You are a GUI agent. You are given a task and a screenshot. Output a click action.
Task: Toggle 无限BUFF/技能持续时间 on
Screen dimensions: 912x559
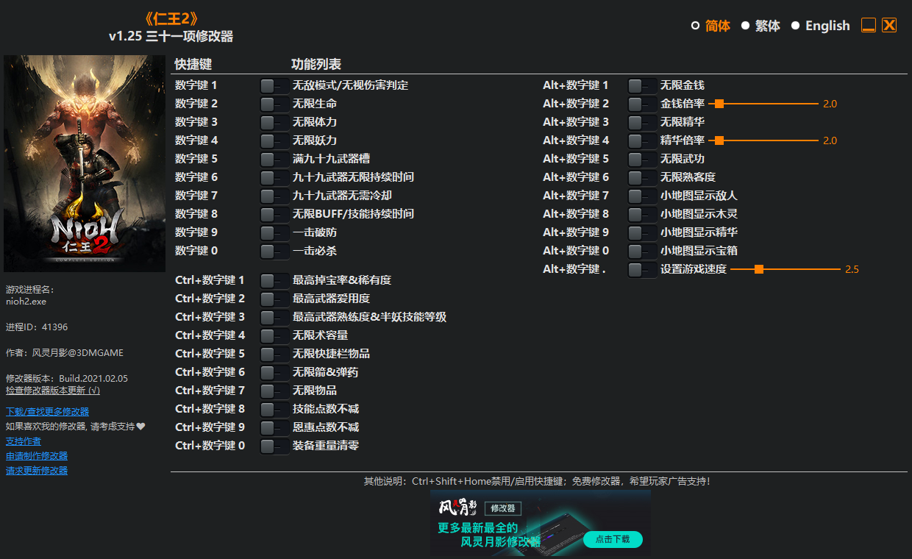(274, 213)
